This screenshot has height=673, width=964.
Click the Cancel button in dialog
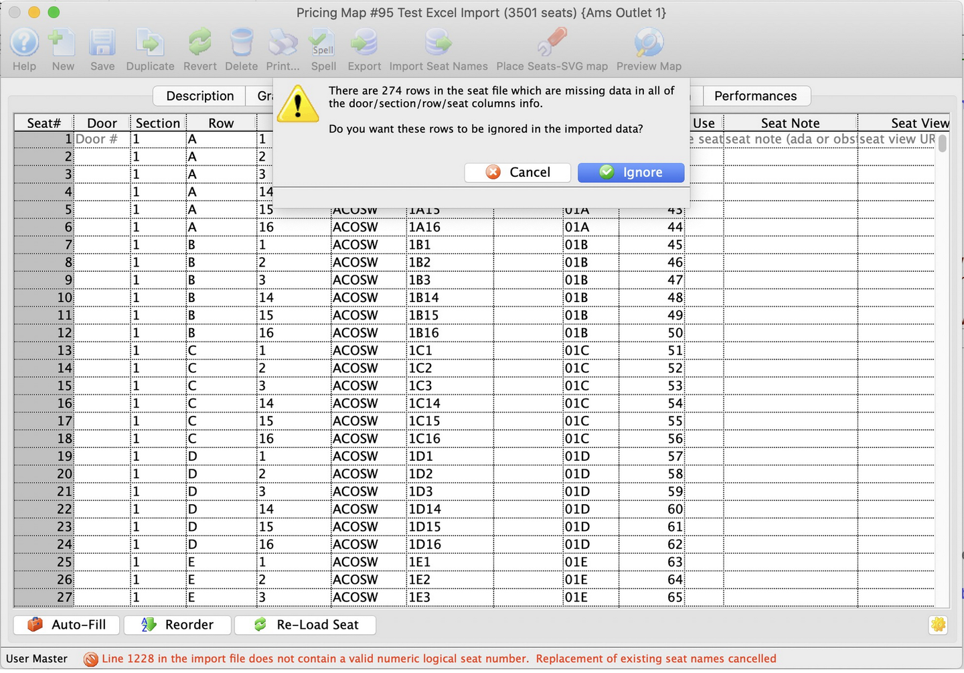(517, 172)
